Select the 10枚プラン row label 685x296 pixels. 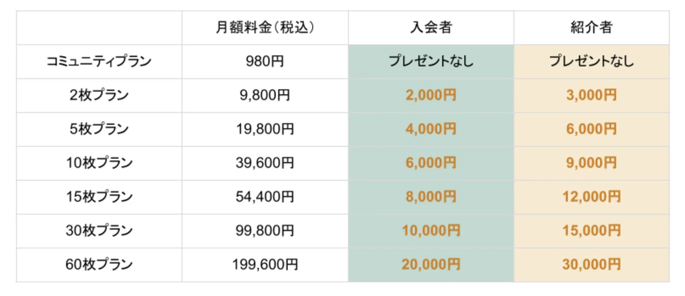click(99, 163)
